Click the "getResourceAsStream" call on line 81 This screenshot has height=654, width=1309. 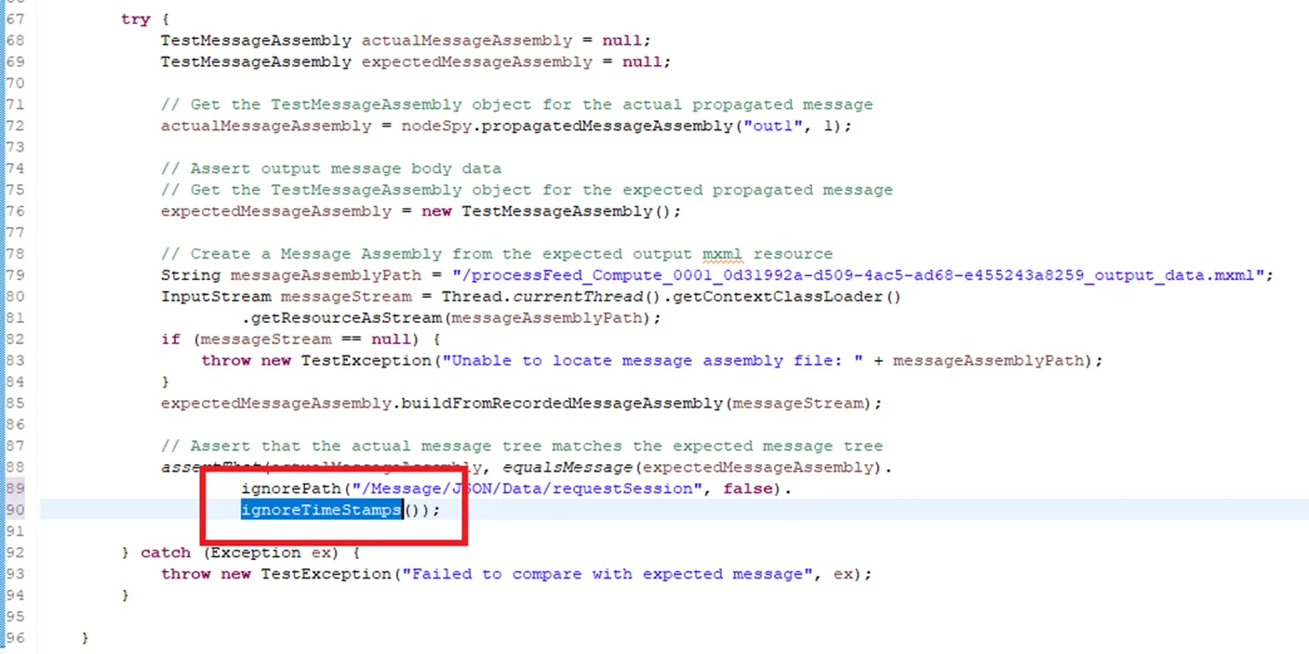[x=346, y=318]
